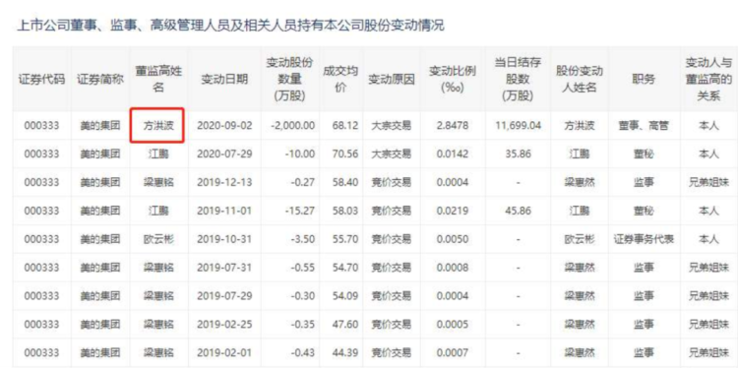Select the ratio value 0.0008
The width and height of the screenshot is (738, 368).
(x=453, y=268)
